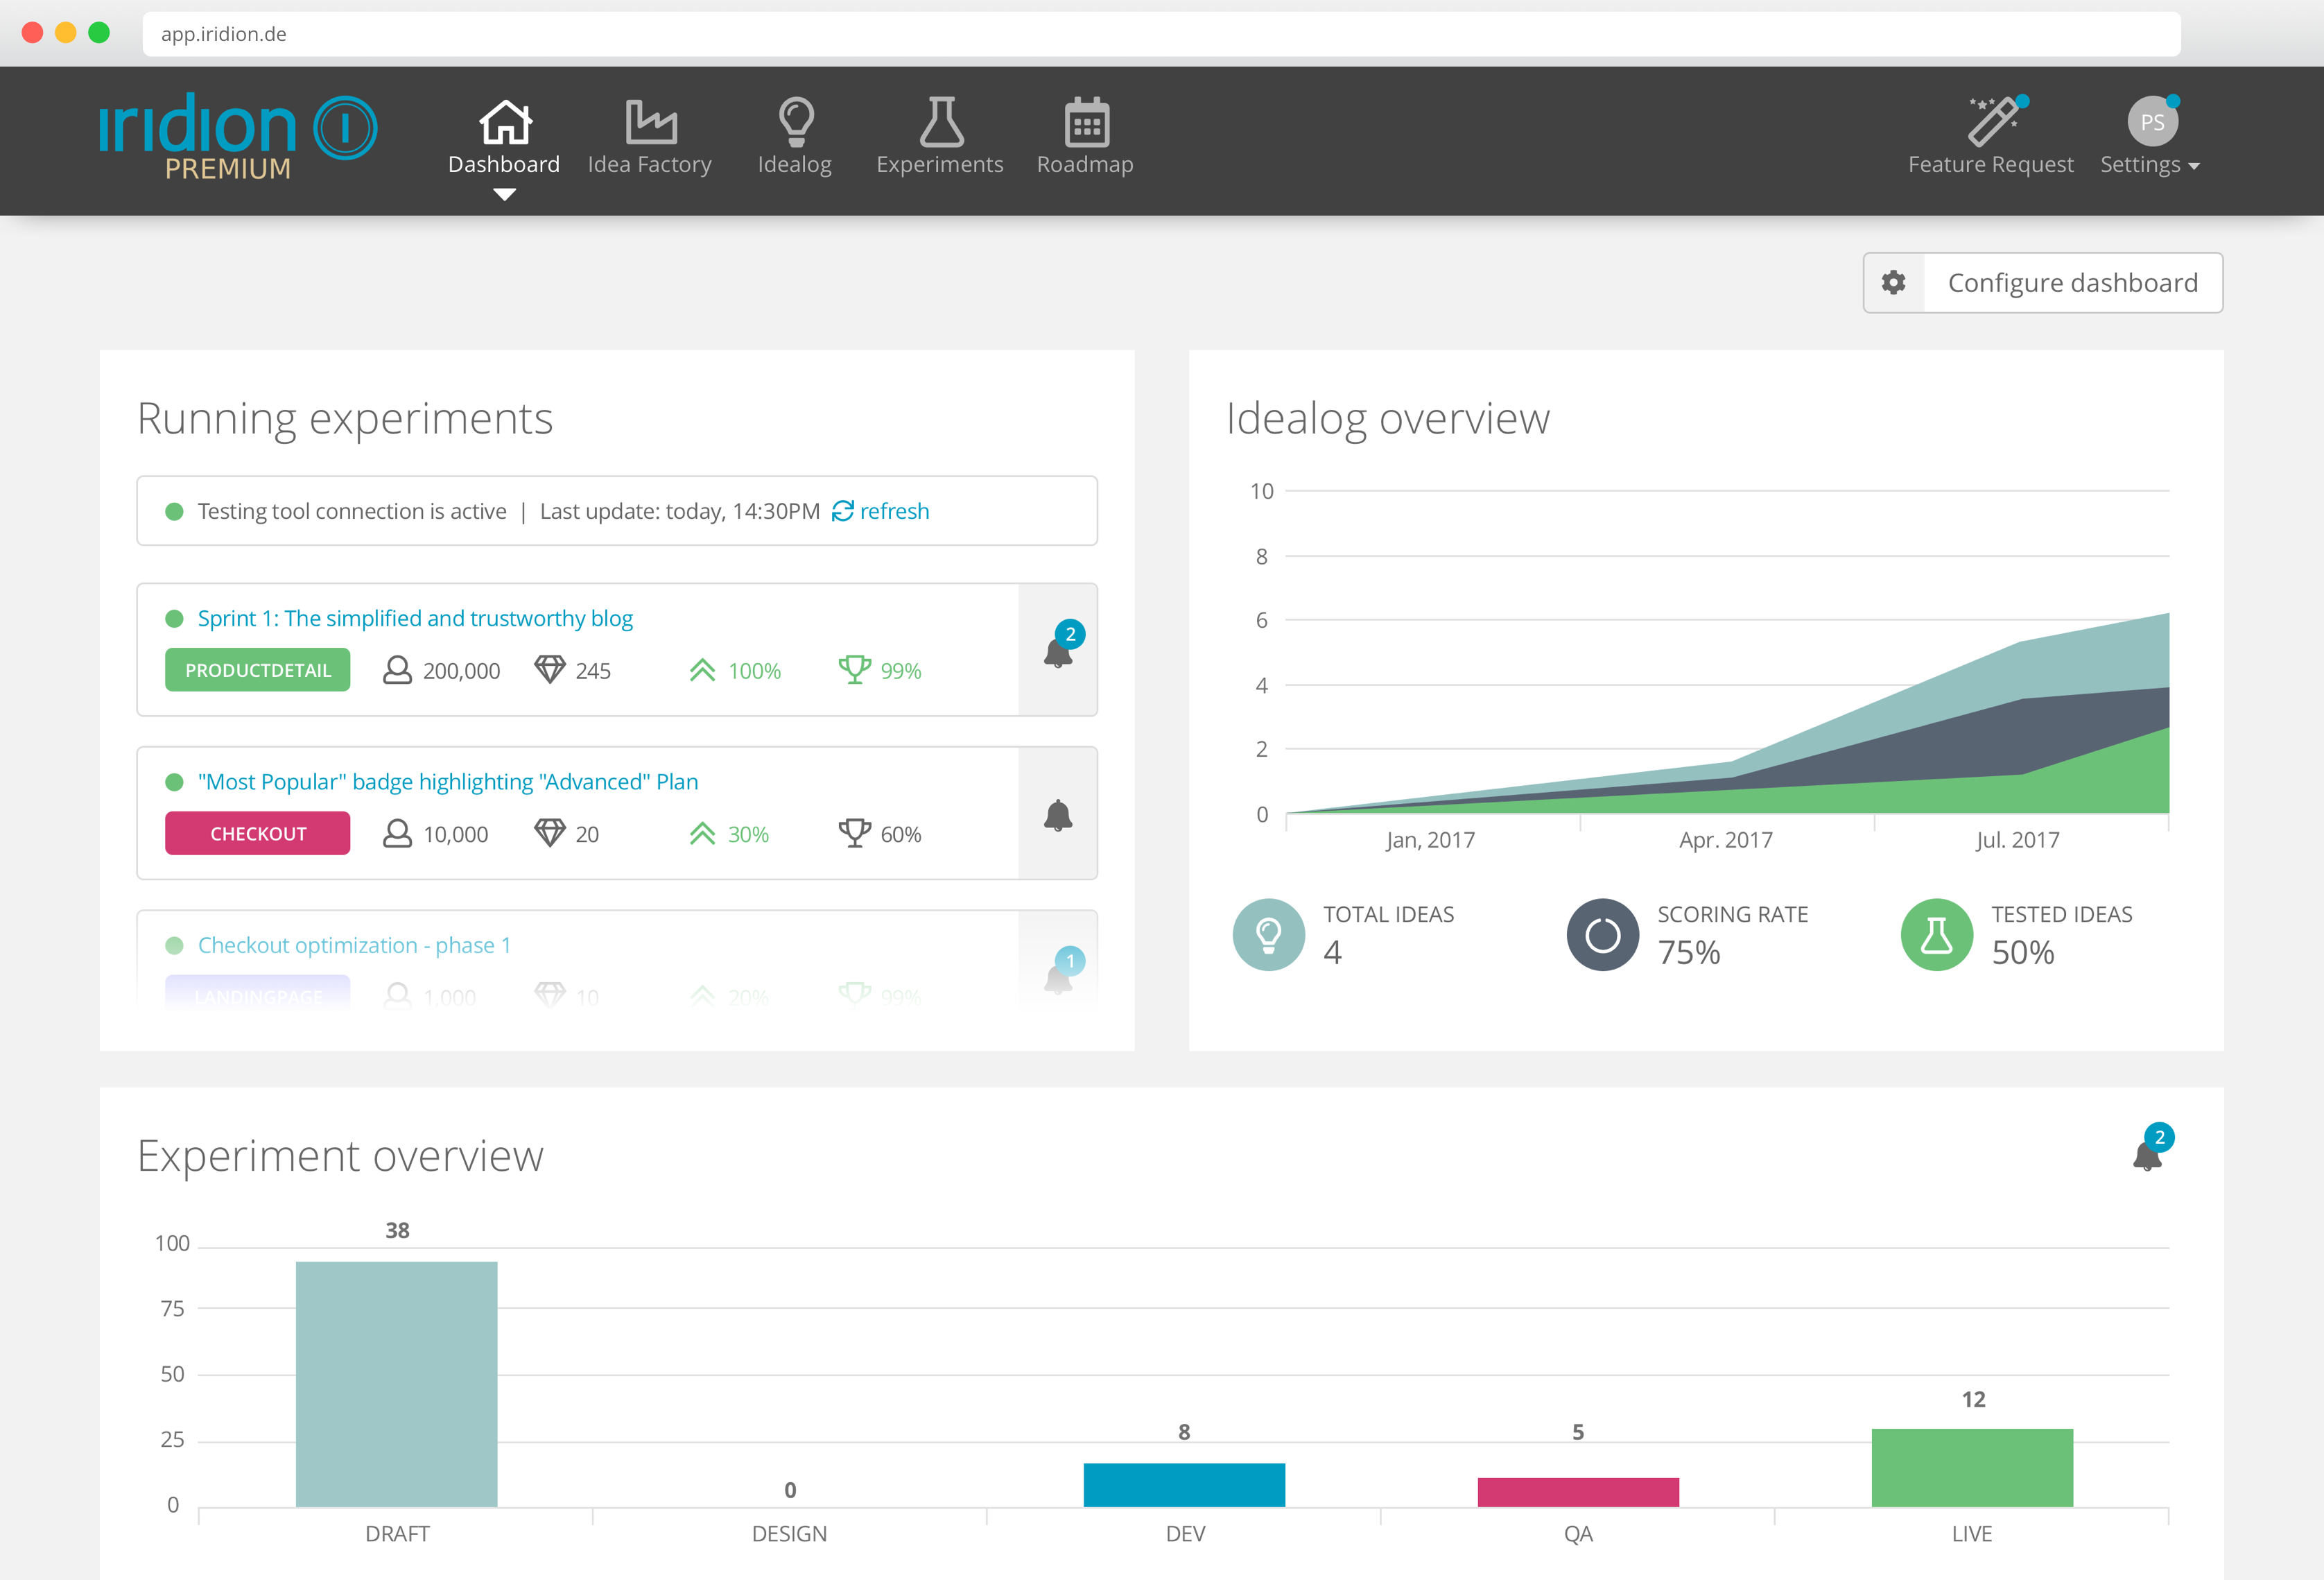
Task: Click the SCORING RATE value 75%
Action: 1689,952
